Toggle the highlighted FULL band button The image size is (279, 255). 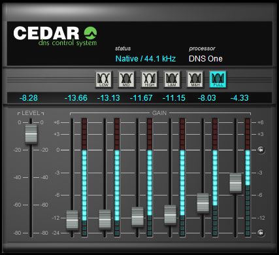(x=218, y=79)
